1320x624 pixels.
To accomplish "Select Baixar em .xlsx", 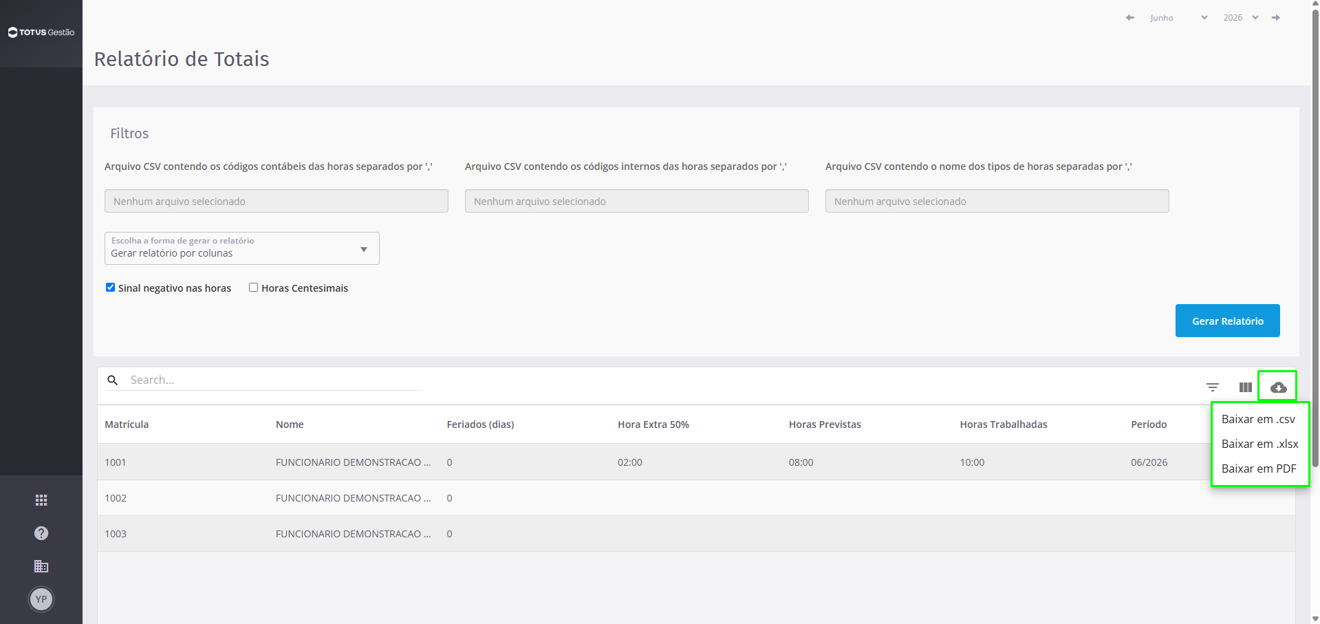I will point(1259,444).
